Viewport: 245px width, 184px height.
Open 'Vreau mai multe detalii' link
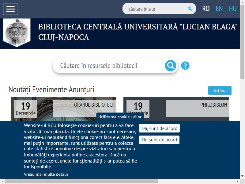(46, 174)
